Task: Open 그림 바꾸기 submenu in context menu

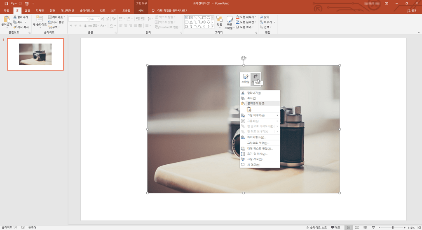Action: (x=260, y=115)
